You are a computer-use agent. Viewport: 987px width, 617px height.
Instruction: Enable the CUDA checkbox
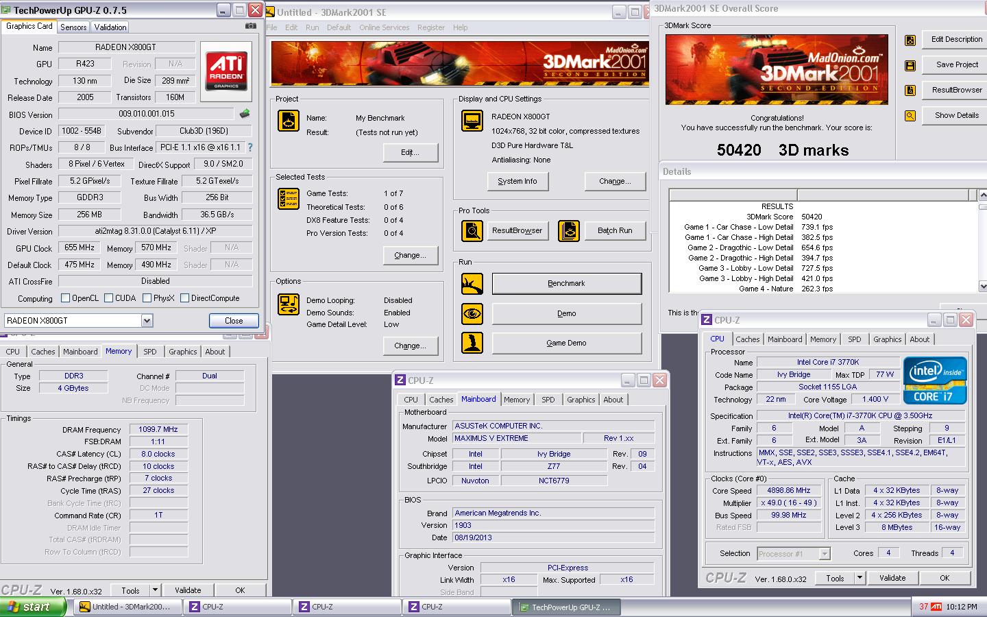pos(108,298)
